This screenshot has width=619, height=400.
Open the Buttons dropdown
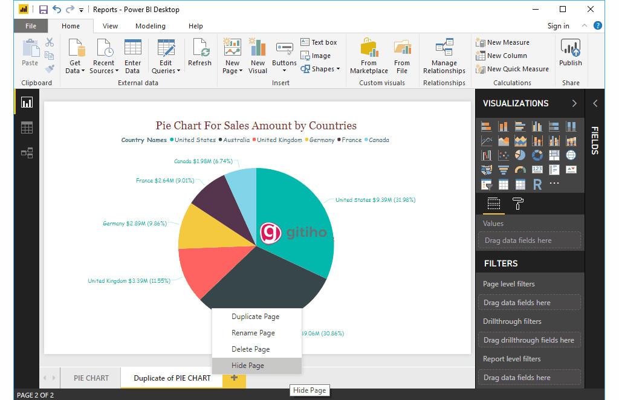pyautogui.click(x=284, y=57)
